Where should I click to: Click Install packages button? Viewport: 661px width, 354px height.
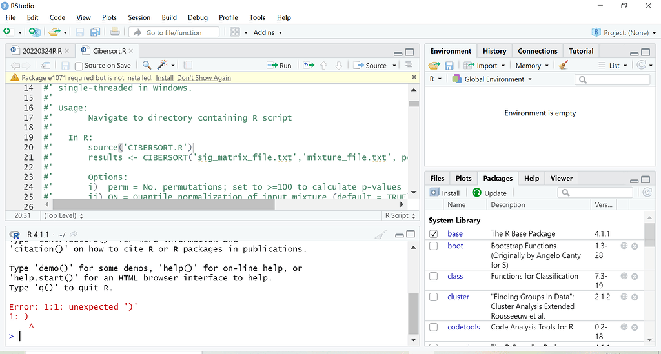[x=445, y=193]
